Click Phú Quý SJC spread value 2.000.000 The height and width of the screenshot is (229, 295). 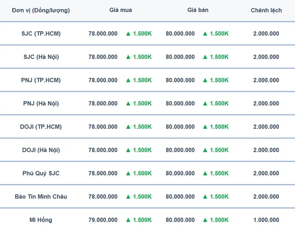coord(266,173)
